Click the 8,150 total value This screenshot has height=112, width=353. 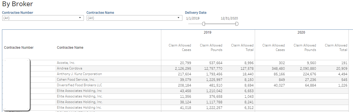click(x=249, y=80)
